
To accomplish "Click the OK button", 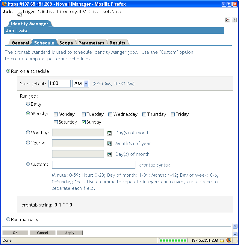I will 15,233.
